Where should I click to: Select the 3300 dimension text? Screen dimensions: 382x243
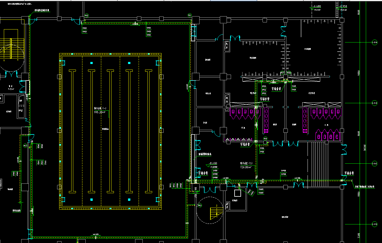click(x=359, y=236)
